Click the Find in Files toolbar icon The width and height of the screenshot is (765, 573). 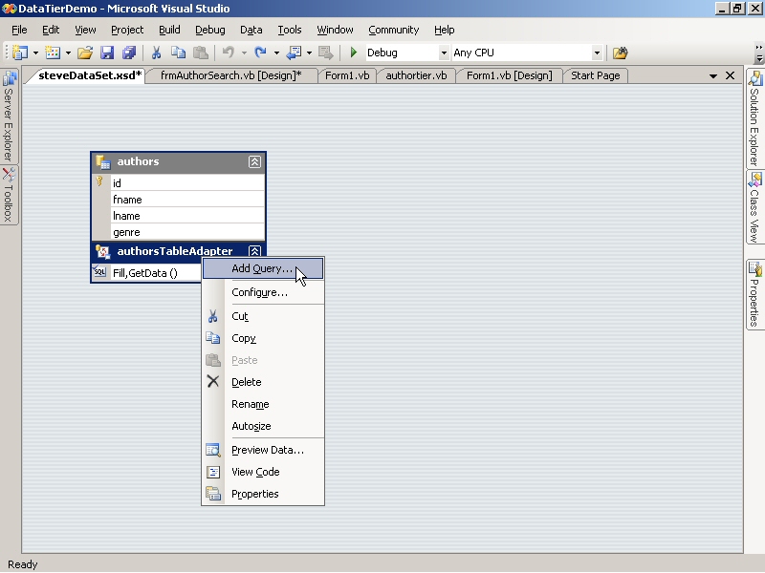[620, 53]
